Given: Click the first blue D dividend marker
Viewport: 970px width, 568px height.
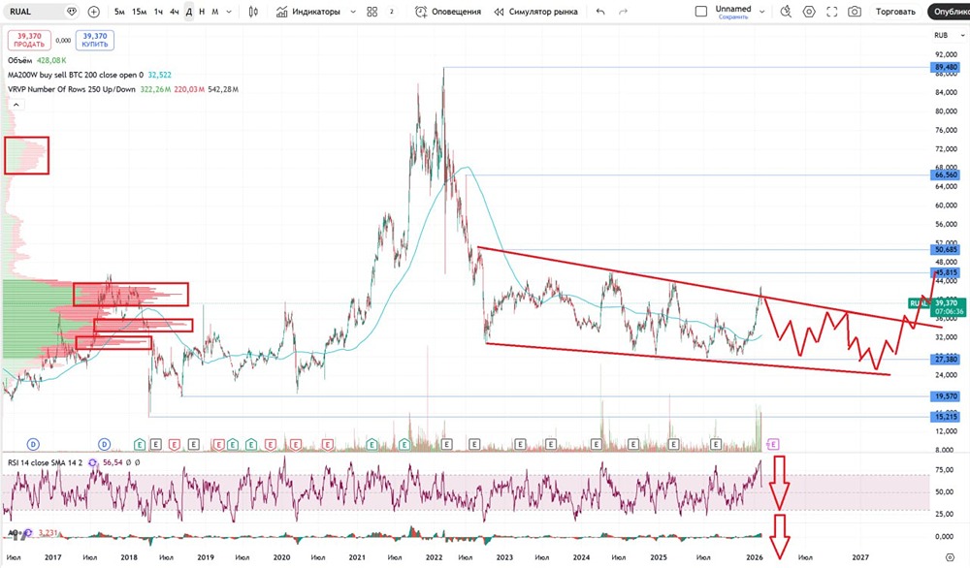Looking at the screenshot, I should point(33,444).
